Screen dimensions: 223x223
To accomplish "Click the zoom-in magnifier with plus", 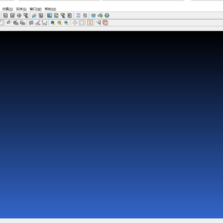I will pos(66,23).
